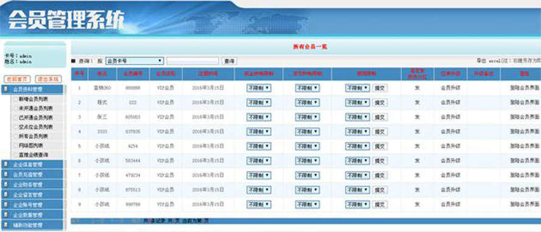Open the 会员卡号 search-type dropdown

(134, 61)
